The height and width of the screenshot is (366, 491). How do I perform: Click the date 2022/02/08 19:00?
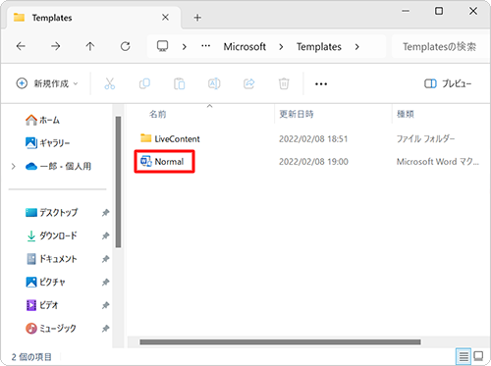tap(313, 162)
